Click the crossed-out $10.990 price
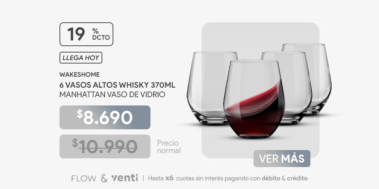 click(105, 146)
